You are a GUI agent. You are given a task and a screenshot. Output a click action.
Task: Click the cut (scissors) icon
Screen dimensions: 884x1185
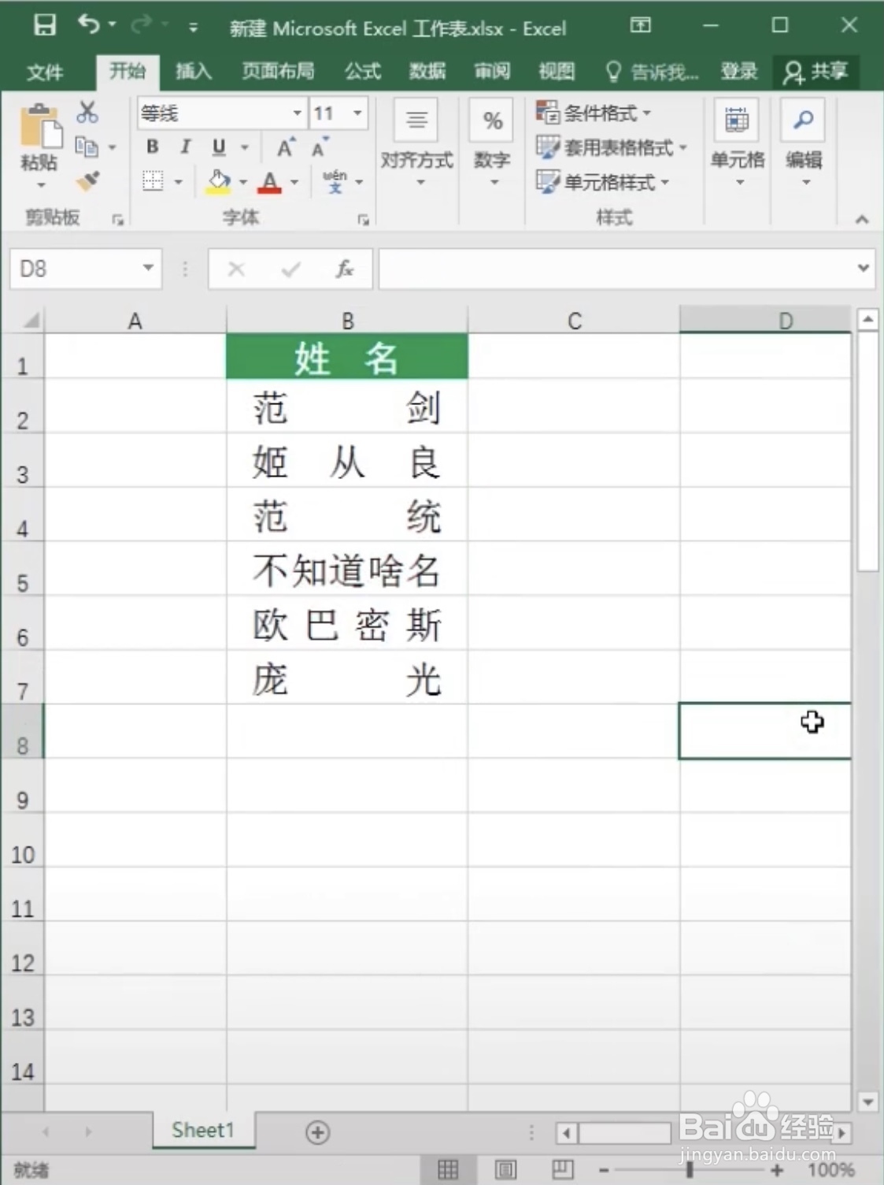tap(87, 113)
